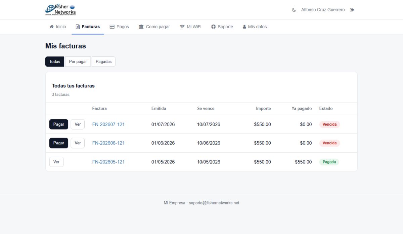The image size is (403, 234).
Task: Filter invoices by Pagadas
Action: click(103, 62)
